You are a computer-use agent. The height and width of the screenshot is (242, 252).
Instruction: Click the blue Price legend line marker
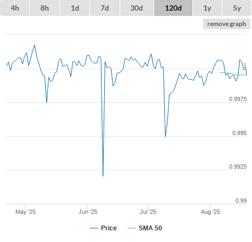tap(94, 228)
